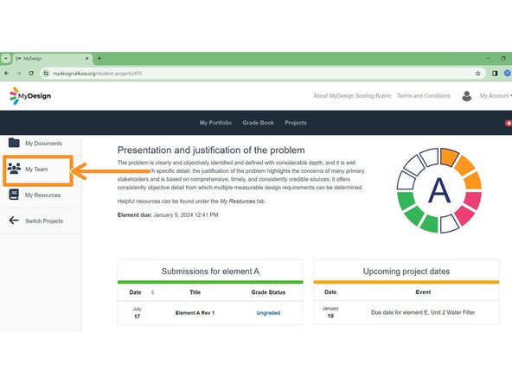Open the My Resources book icon
This screenshot has width=512, height=384.
(14, 195)
